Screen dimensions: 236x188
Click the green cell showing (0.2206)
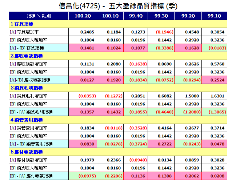click(x=110, y=176)
